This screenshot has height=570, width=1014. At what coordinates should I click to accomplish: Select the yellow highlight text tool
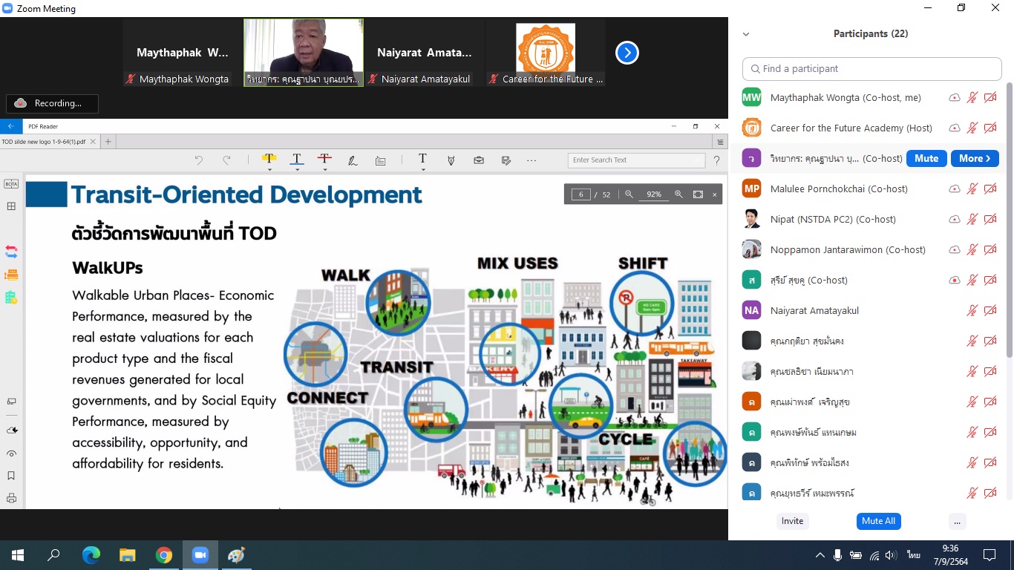click(269, 159)
